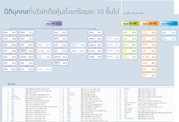Click the PNW 99.8 chart box
The image size is (179, 122).
click(x=95, y=57)
